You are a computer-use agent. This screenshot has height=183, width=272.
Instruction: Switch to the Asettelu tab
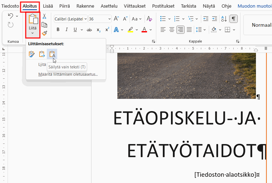pyautogui.click(x=109, y=6)
